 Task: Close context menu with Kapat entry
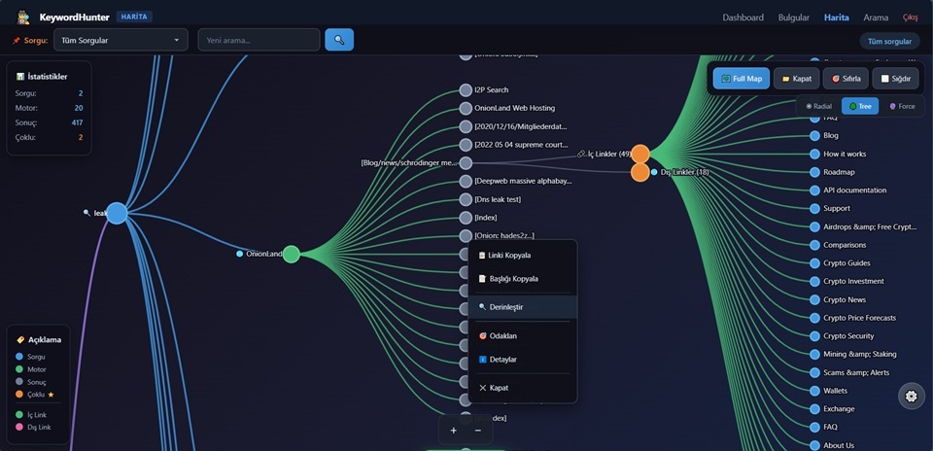click(523, 388)
